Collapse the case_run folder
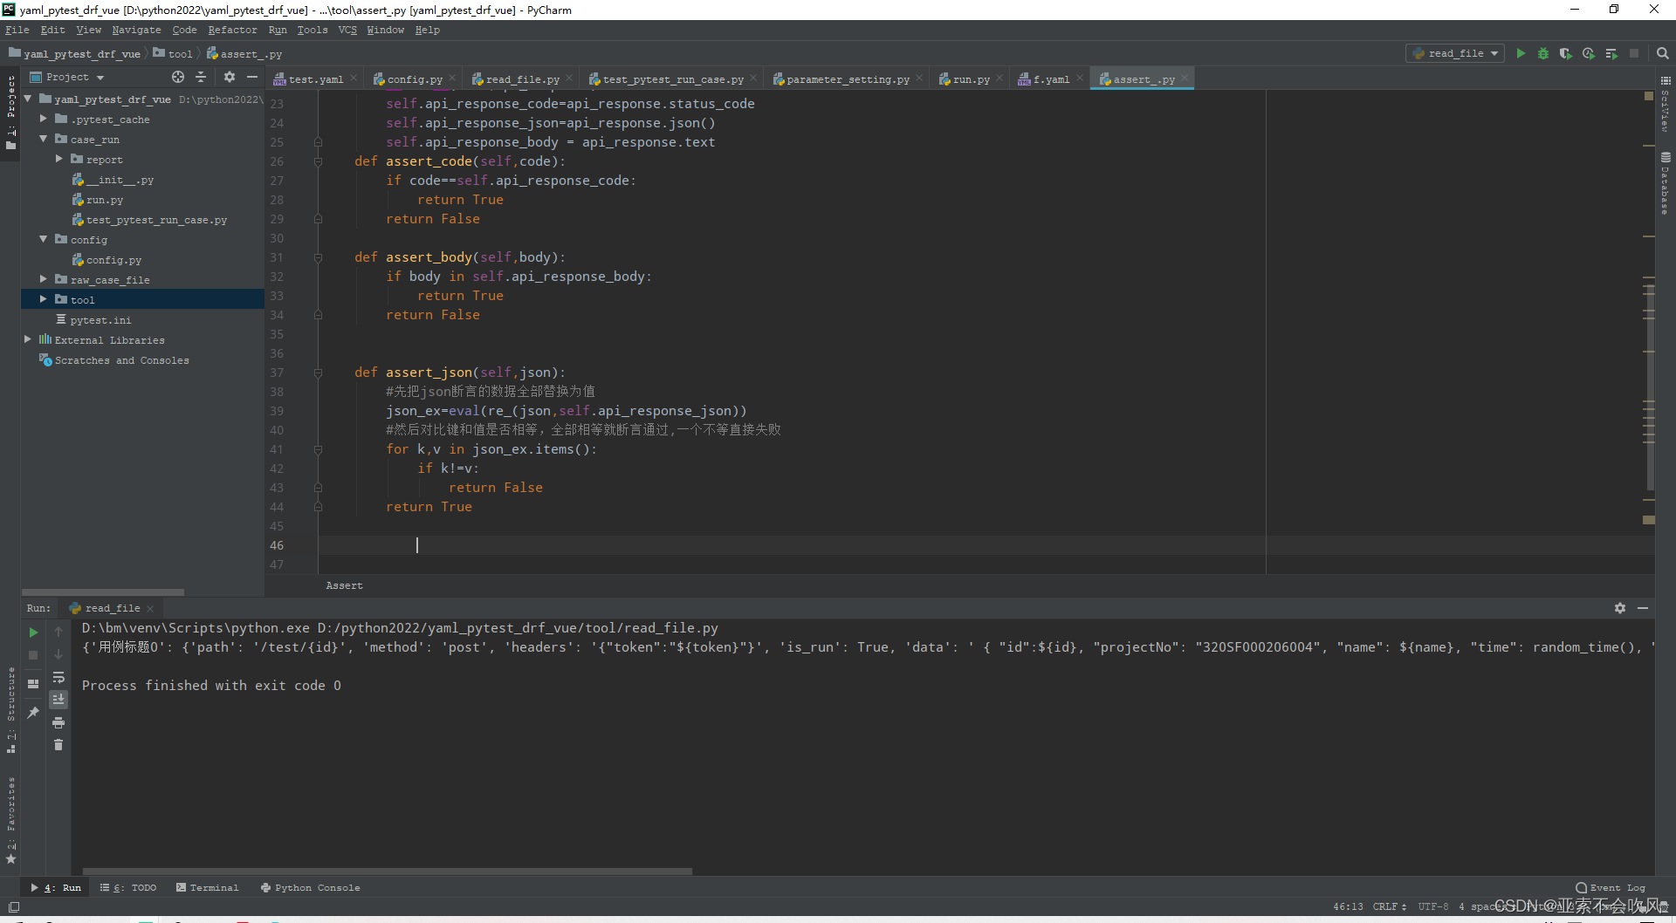The width and height of the screenshot is (1676, 923). (x=43, y=139)
